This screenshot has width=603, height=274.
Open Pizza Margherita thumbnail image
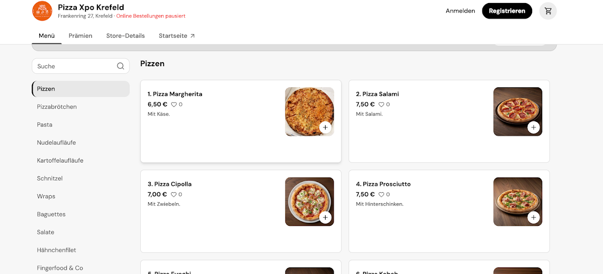coord(310,112)
